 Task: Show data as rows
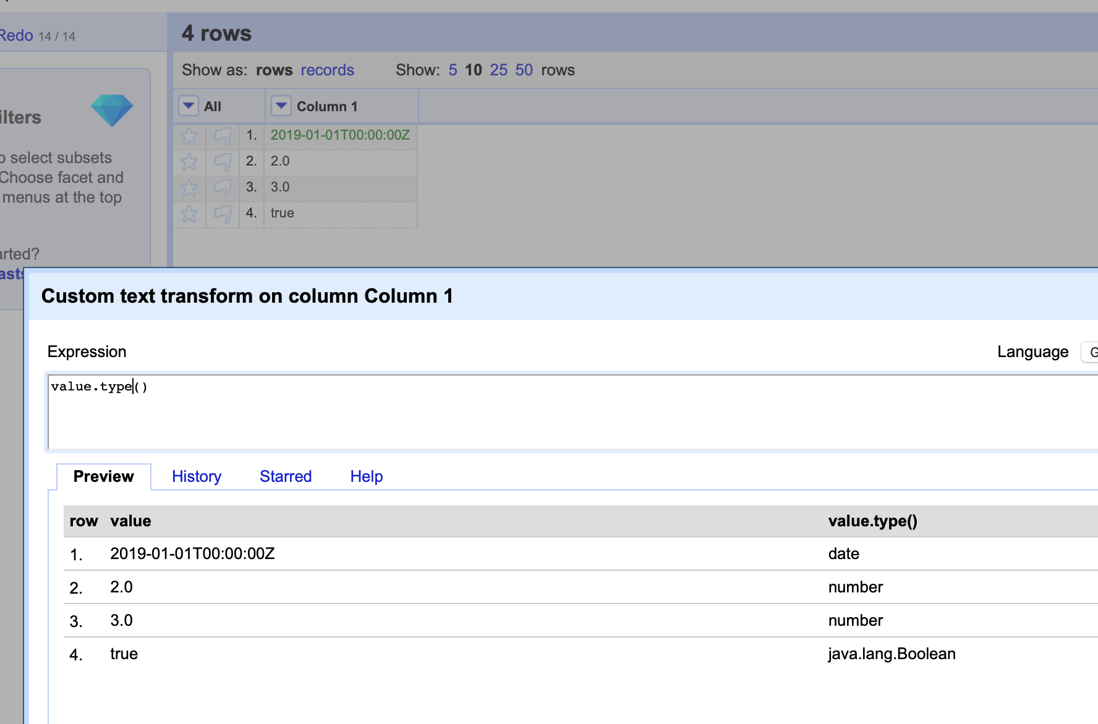(x=274, y=70)
